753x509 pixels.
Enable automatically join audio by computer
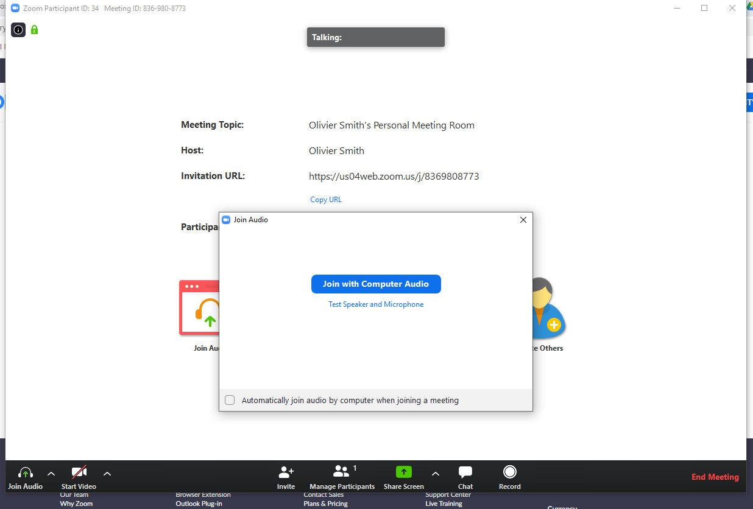pos(230,400)
